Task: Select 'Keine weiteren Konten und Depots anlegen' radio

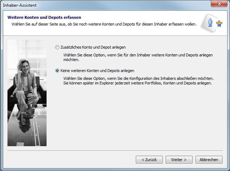Action: [57, 71]
